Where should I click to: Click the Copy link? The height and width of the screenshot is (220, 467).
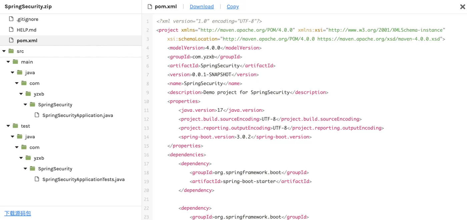point(232,7)
